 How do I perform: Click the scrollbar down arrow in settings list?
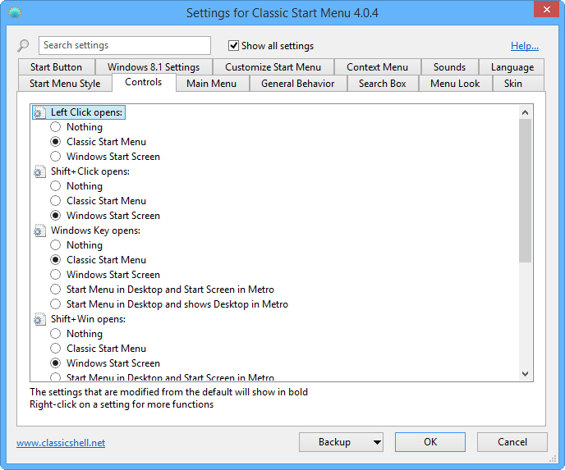point(526,374)
